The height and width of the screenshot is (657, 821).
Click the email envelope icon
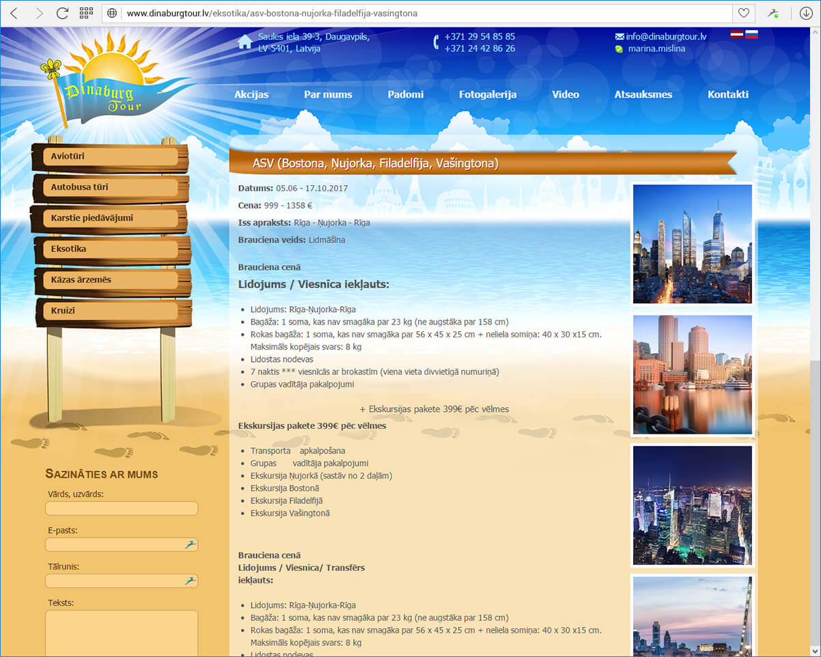coord(620,37)
